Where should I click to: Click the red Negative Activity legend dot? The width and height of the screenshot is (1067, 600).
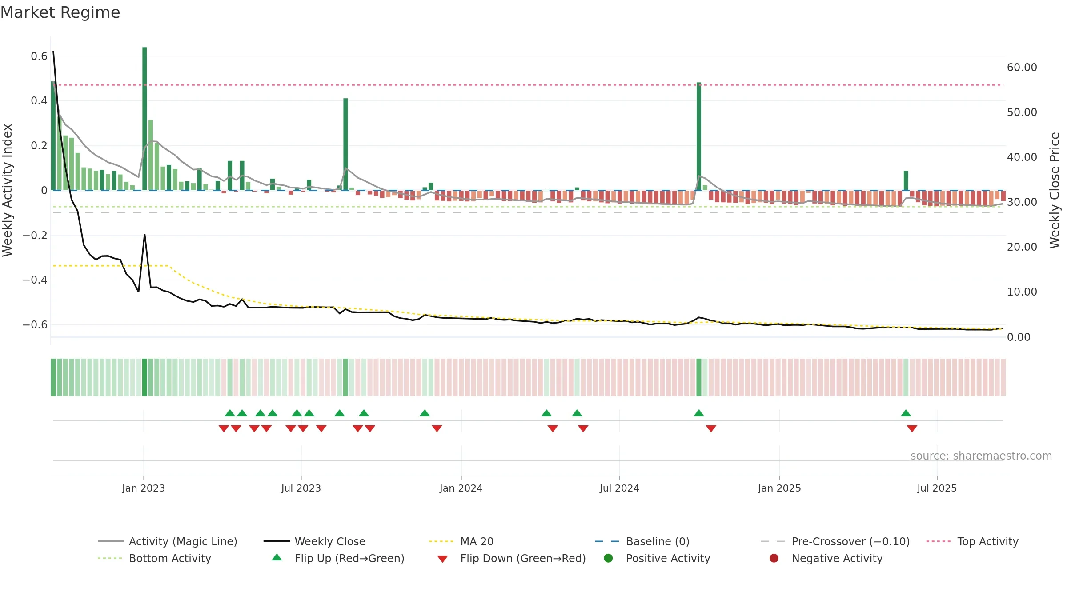pyautogui.click(x=774, y=558)
